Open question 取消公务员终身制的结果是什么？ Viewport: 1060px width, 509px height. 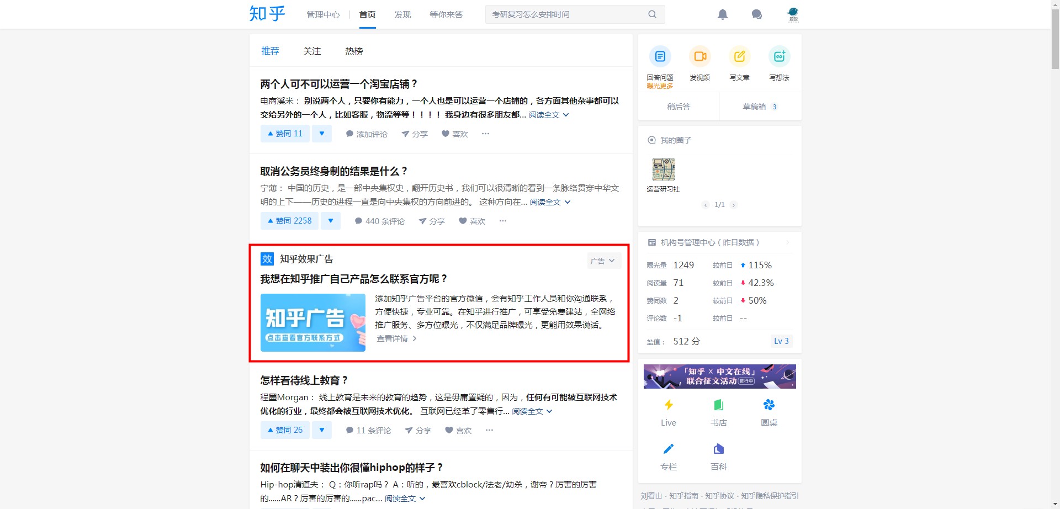(x=334, y=171)
